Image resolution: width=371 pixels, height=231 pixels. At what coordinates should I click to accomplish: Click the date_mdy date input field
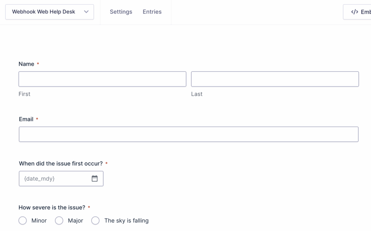coord(61,178)
